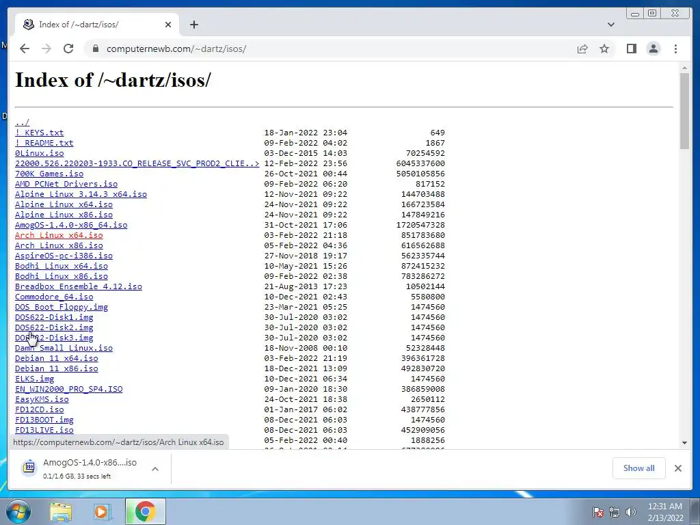Image resolution: width=700 pixels, height=525 pixels.
Task: Download Bodhi_Linux_x64.iso
Action: pyautogui.click(x=61, y=266)
